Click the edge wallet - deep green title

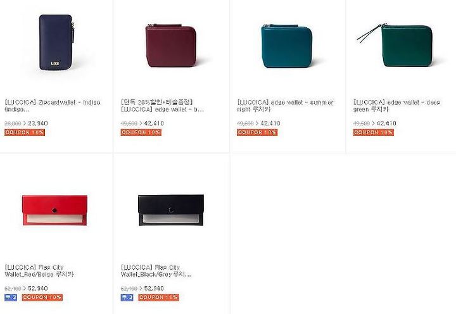coord(397,106)
